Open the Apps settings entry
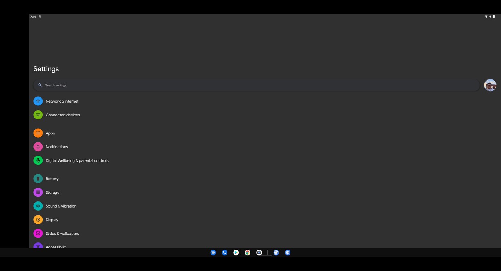 [x=50, y=133]
